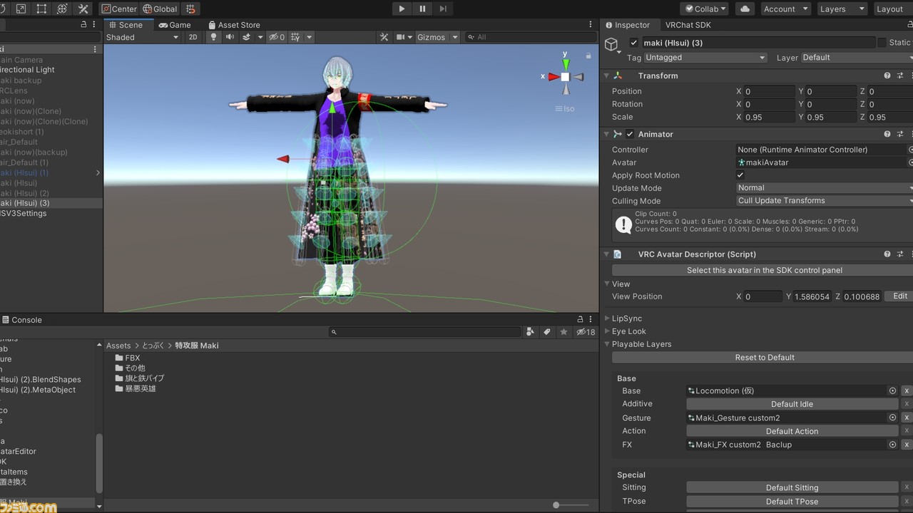Open scene component tools icon
The width and height of the screenshot is (913, 513).
tap(384, 37)
